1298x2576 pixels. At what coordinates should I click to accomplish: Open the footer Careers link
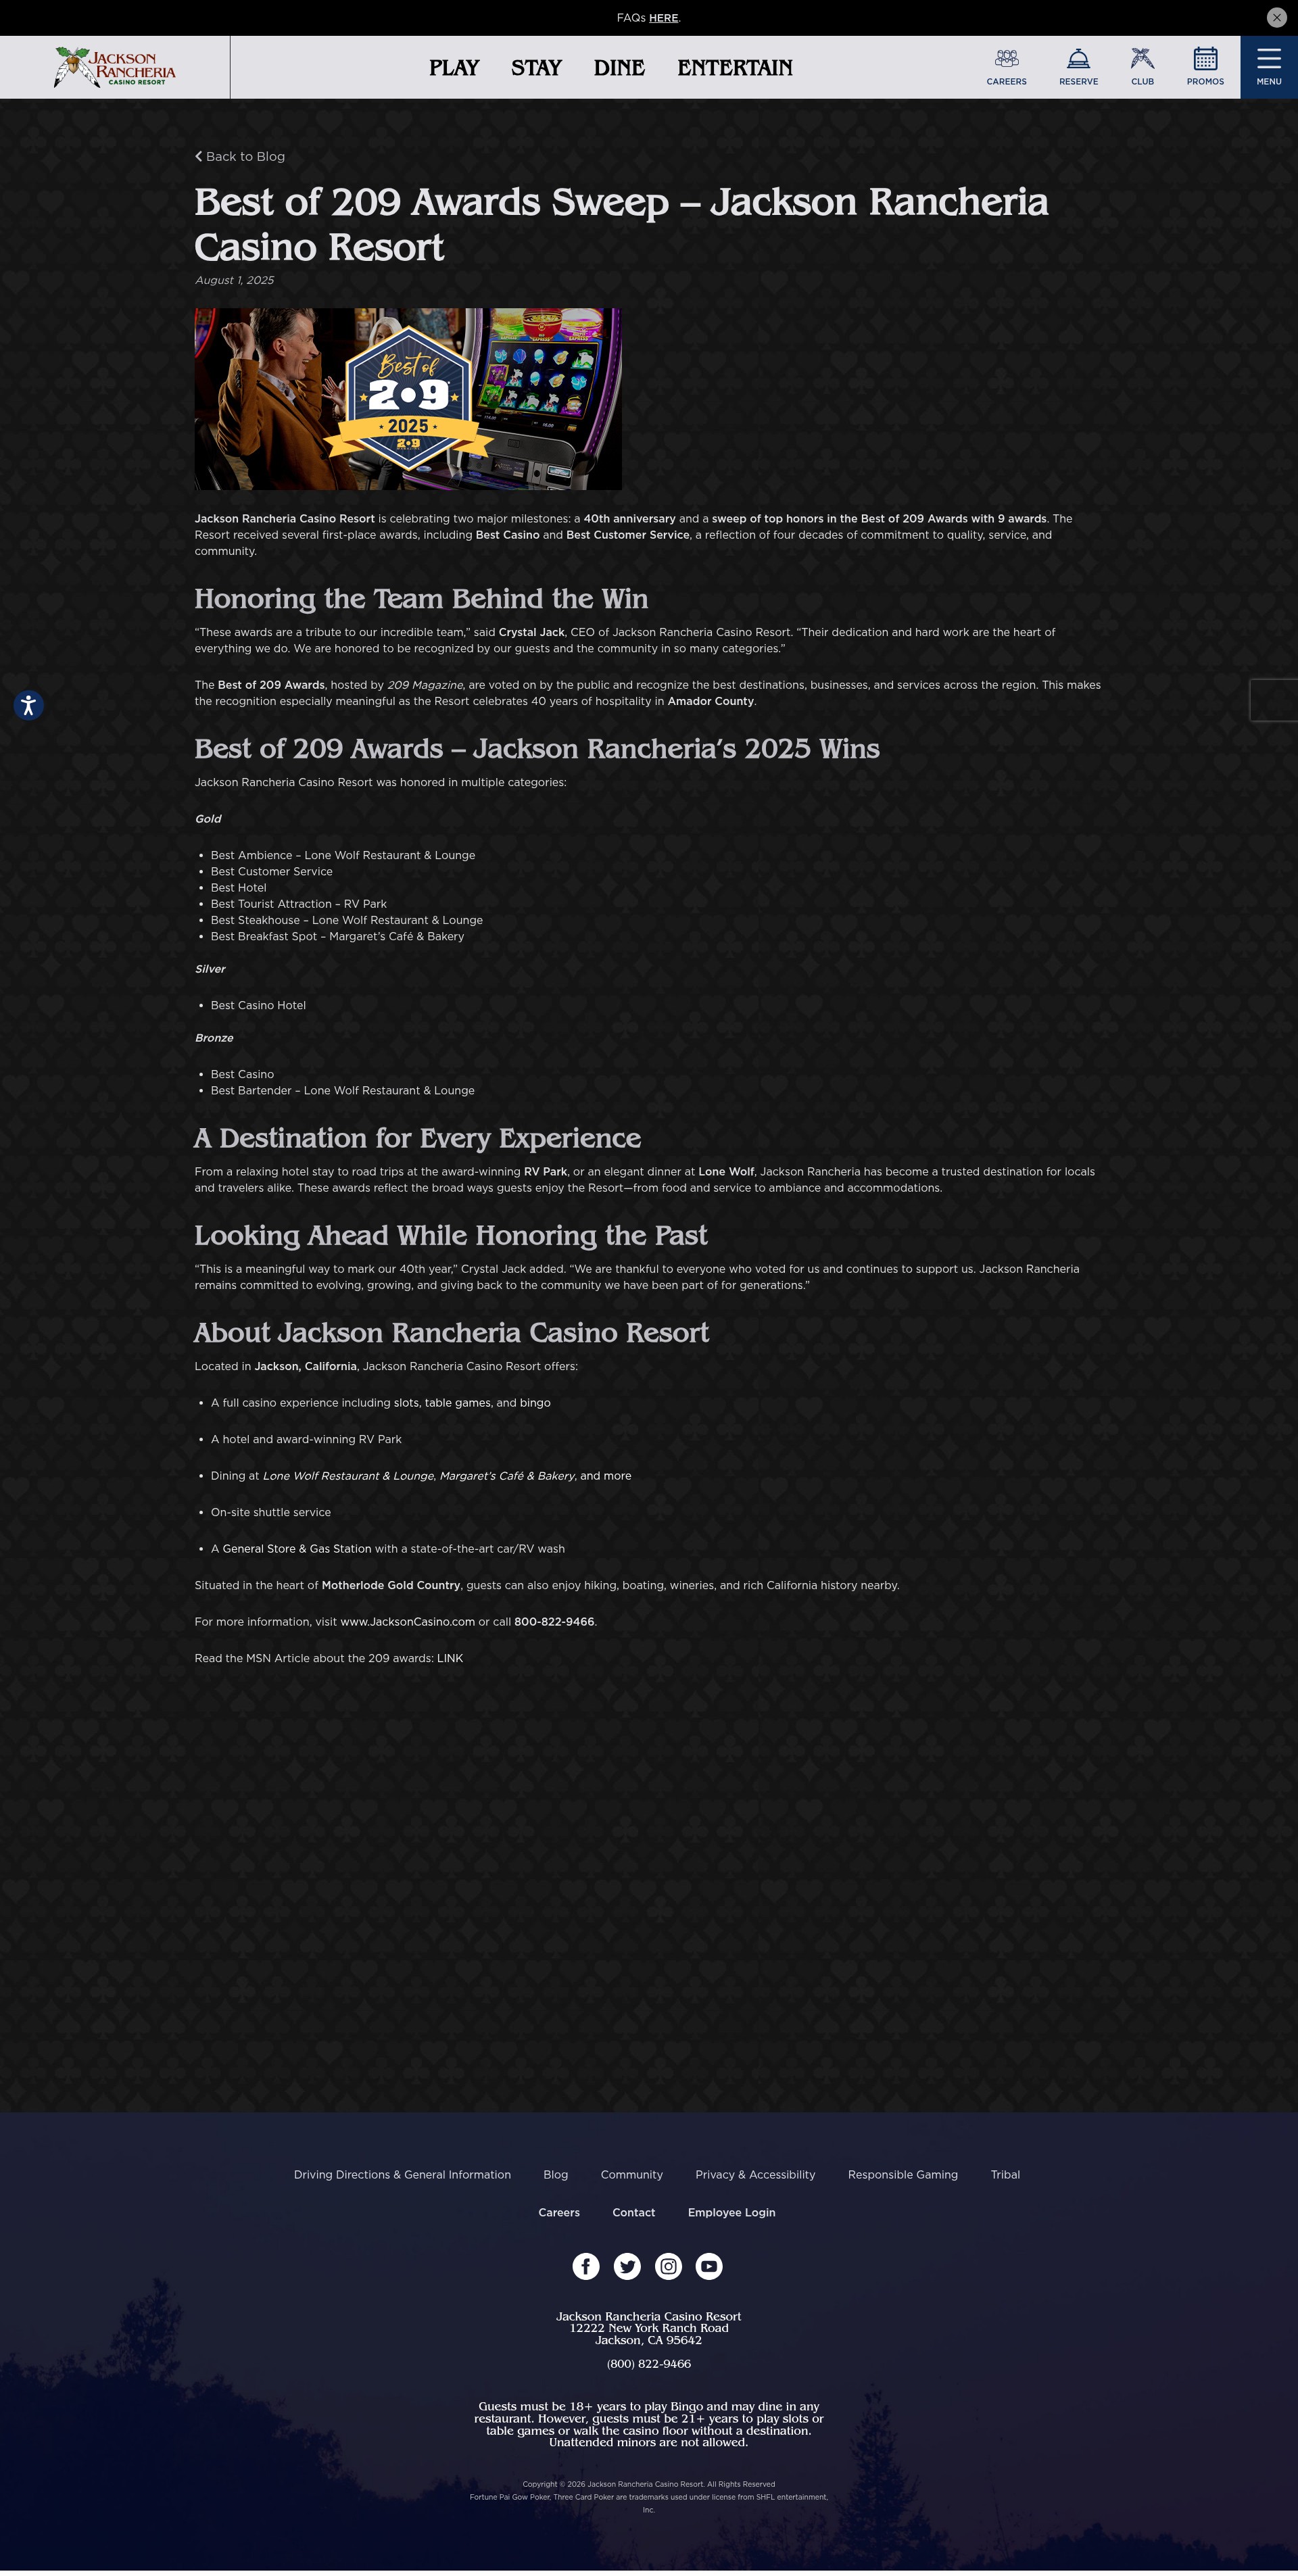pyautogui.click(x=559, y=2212)
